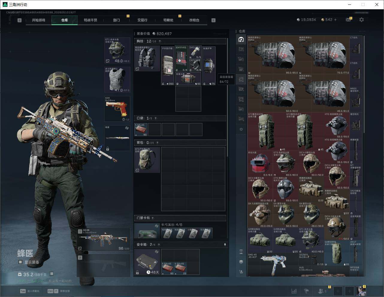Click the empty secondary weapon slot 2
Image resolution: width=384 pixels, height=297 pixels.
click(x=104, y=265)
